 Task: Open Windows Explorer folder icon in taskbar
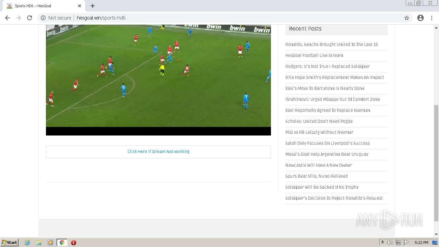39,243
